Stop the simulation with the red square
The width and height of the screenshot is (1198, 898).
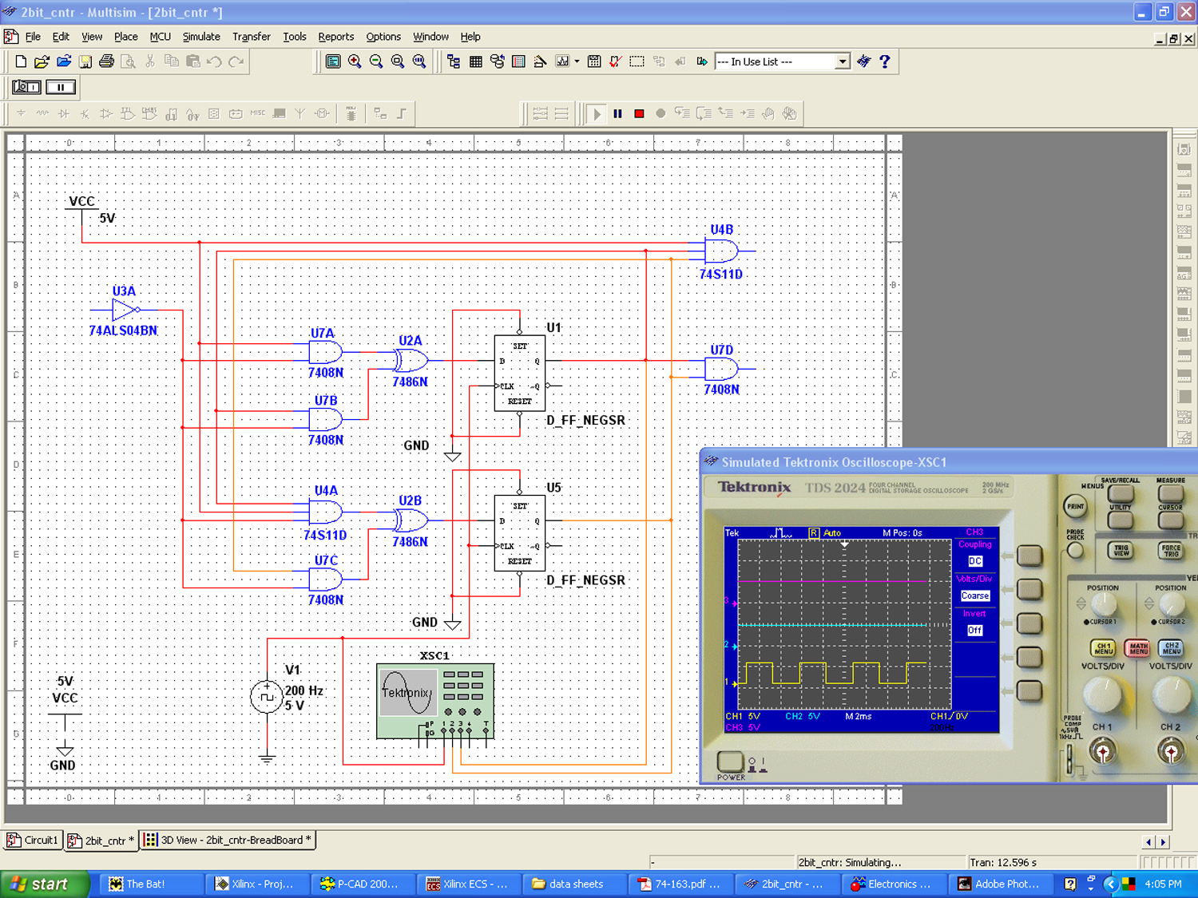(x=639, y=114)
